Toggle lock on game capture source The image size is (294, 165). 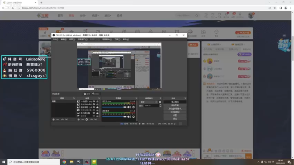point(97,116)
